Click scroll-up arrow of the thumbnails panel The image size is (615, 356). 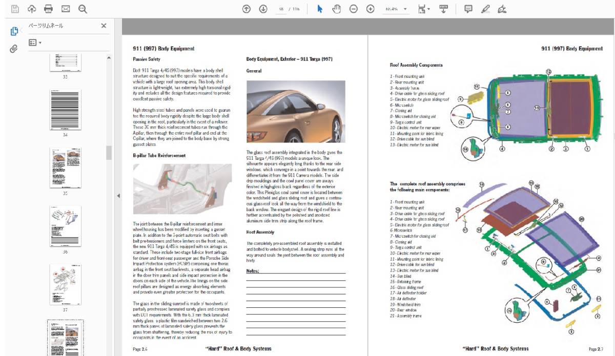pyautogui.click(x=109, y=58)
